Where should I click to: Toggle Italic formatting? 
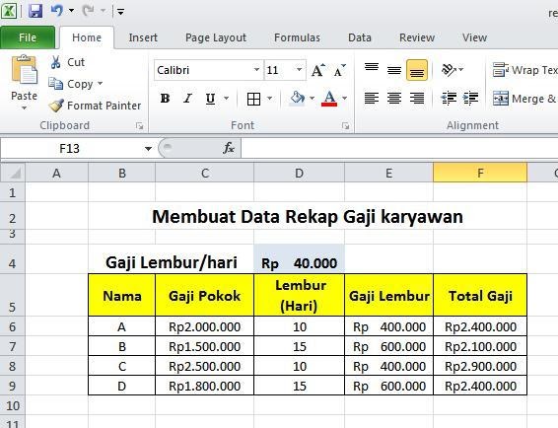coord(187,99)
